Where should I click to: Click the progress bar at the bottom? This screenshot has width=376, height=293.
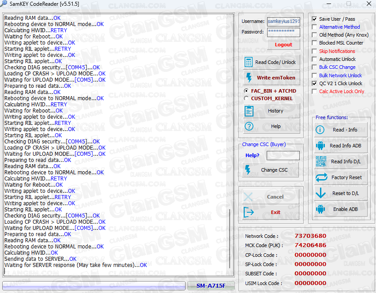coord(93,285)
